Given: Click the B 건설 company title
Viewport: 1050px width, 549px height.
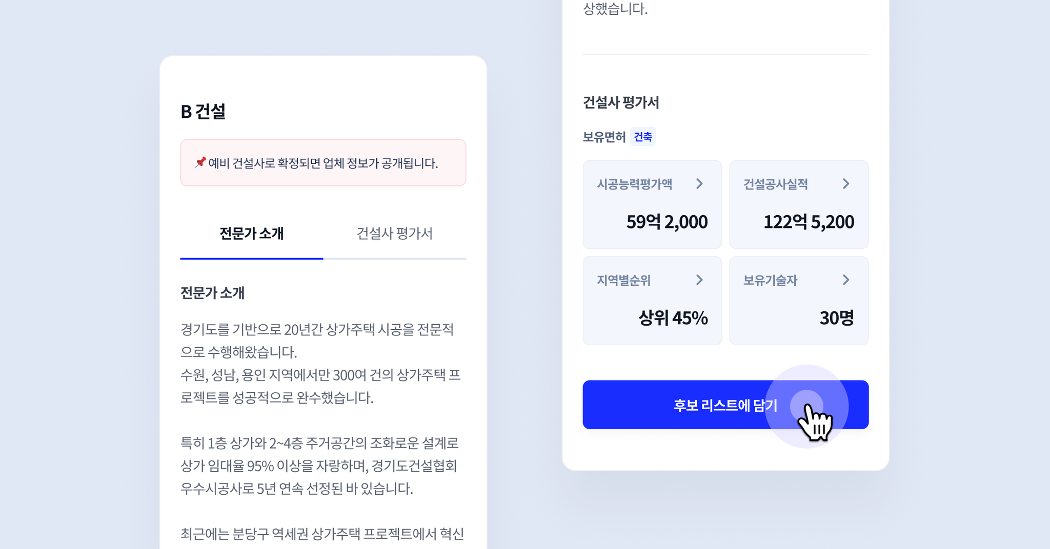Looking at the screenshot, I should (203, 112).
